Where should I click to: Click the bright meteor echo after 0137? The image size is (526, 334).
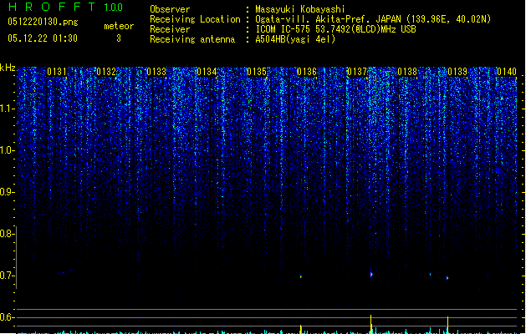[371, 274]
